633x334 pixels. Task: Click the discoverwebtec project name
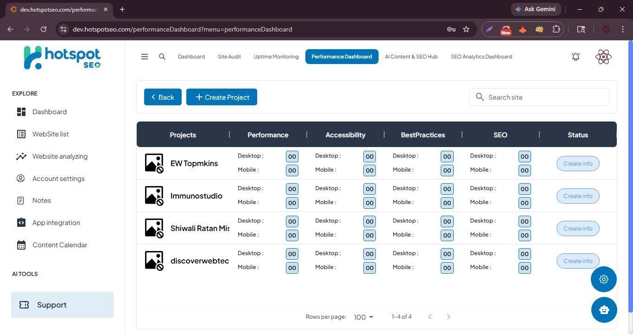200,261
